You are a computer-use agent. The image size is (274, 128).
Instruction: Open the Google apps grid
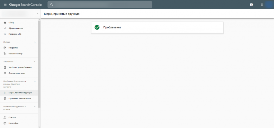pyautogui.click(x=262, y=5)
